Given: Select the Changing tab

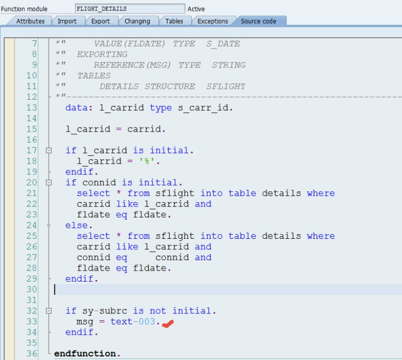Looking at the screenshot, I should coord(137,21).
